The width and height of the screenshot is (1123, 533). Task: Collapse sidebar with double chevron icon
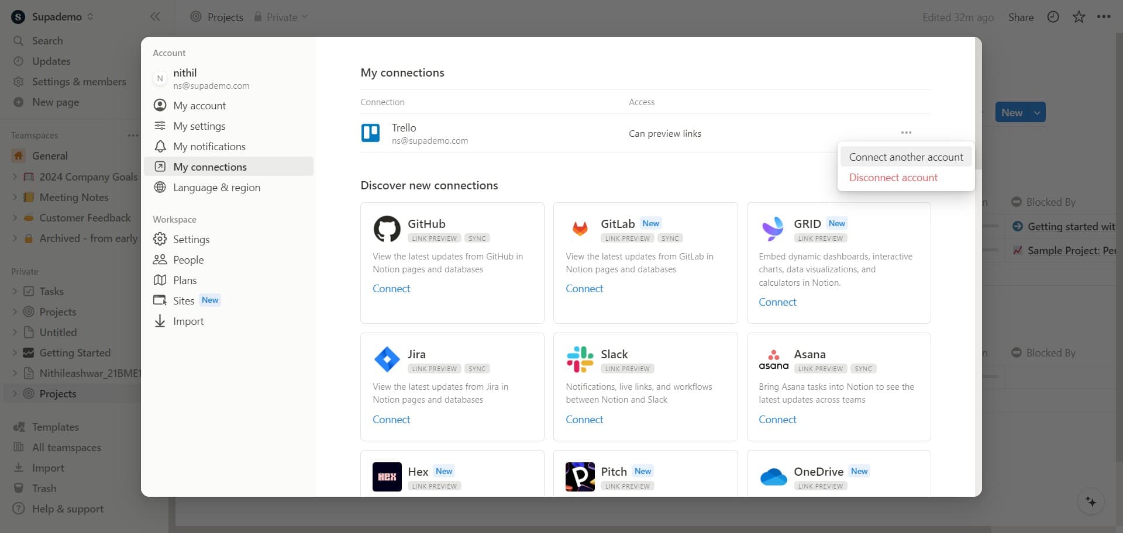(x=155, y=17)
